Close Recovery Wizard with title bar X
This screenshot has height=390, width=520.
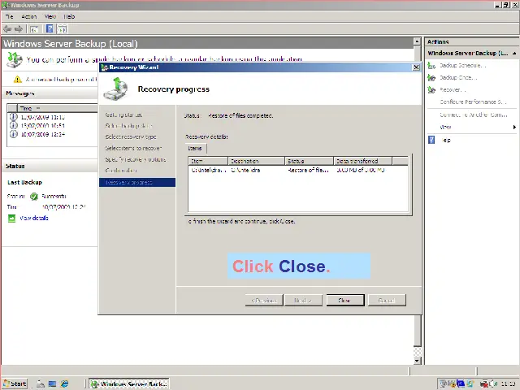pyautogui.click(x=416, y=67)
